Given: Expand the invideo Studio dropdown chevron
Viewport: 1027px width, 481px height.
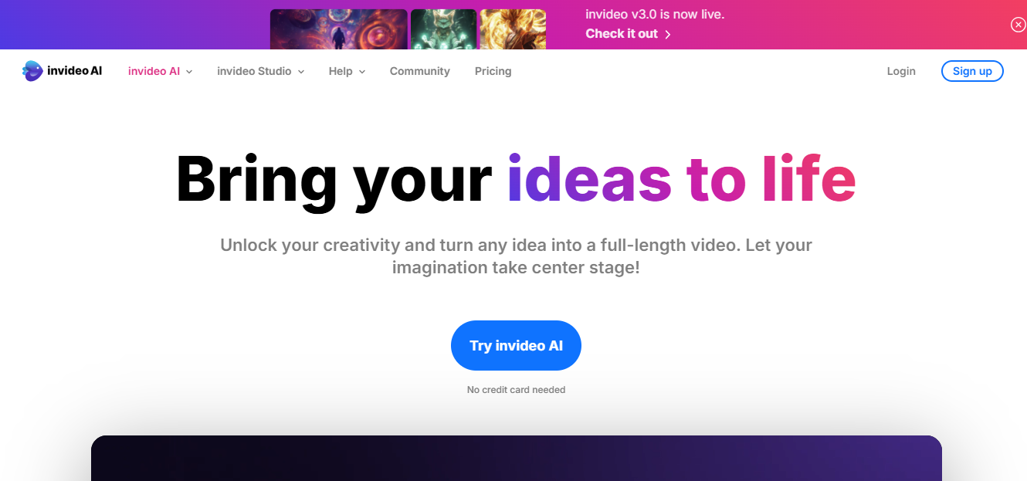Looking at the screenshot, I should pyautogui.click(x=301, y=72).
